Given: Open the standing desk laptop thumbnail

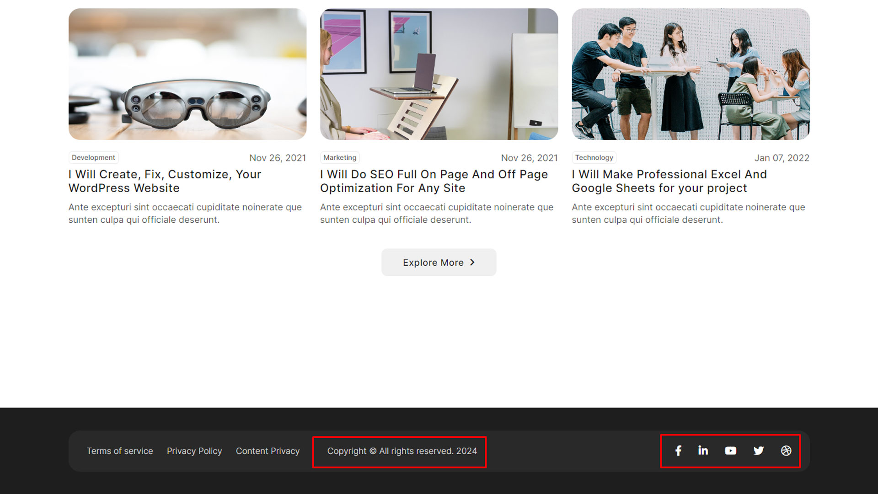Looking at the screenshot, I should point(439,74).
